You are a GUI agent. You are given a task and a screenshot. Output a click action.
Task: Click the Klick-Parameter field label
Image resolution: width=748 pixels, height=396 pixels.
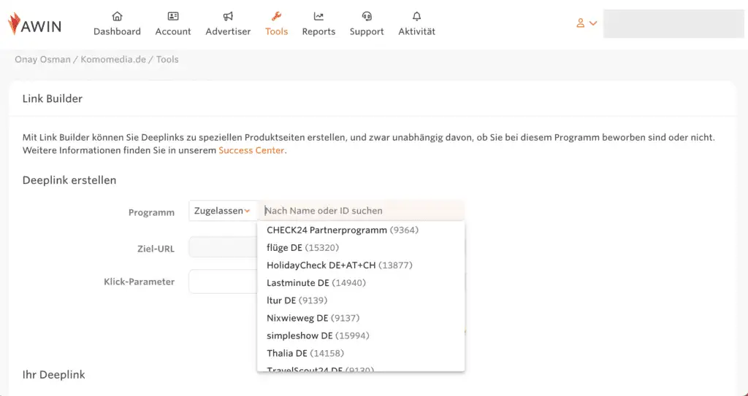(140, 282)
